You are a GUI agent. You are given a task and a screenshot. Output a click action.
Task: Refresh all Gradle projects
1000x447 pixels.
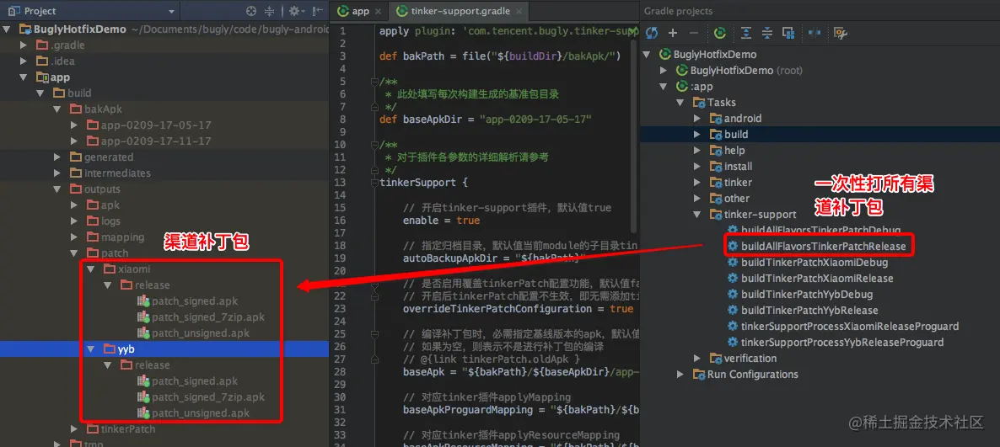click(651, 33)
